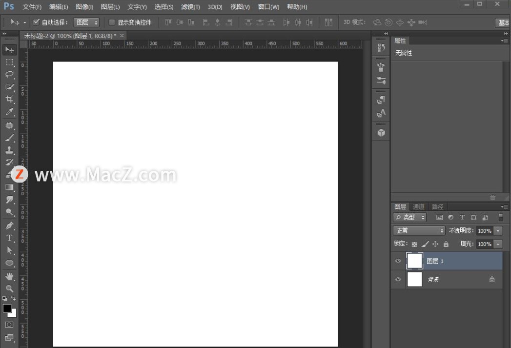The height and width of the screenshot is (348, 511).
Task: Select the Move tool in toolbox
Action: (x=9, y=49)
